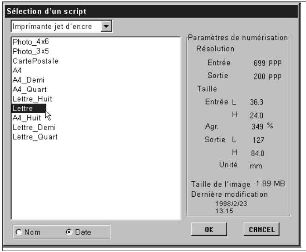Click the mm unit value
306x252 pixels.
pyautogui.click(x=256, y=166)
